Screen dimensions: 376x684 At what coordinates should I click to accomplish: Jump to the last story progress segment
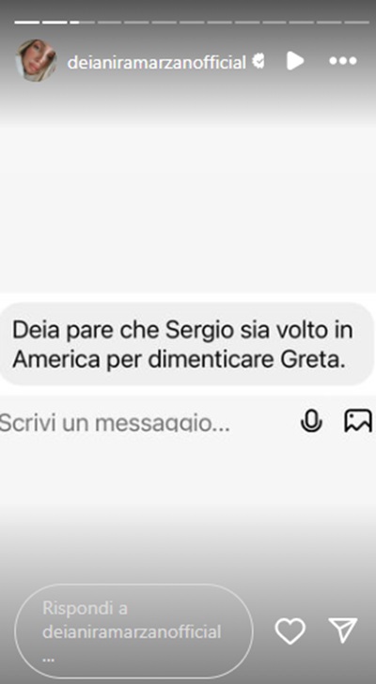(357, 22)
